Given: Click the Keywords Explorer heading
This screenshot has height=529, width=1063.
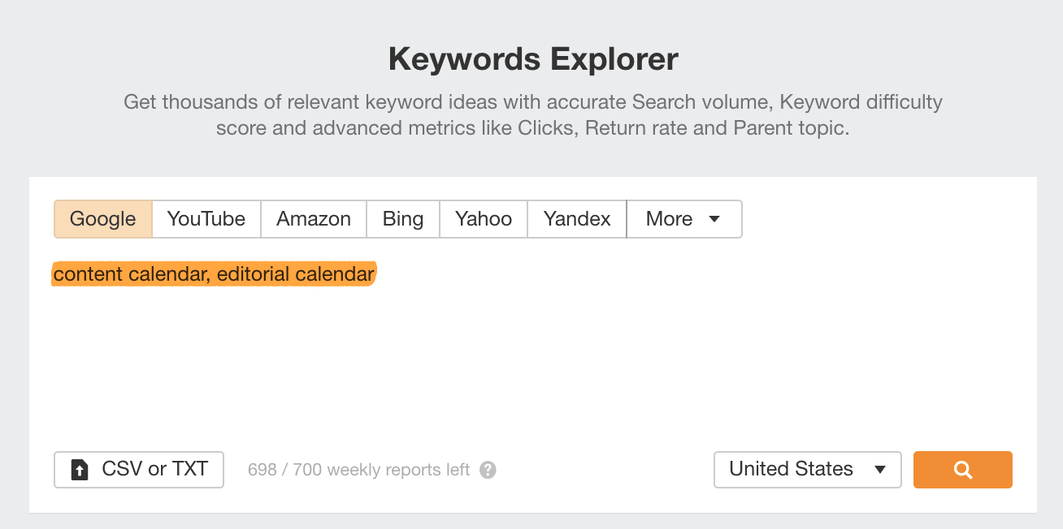Looking at the screenshot, I should click(x=533, y=59).
